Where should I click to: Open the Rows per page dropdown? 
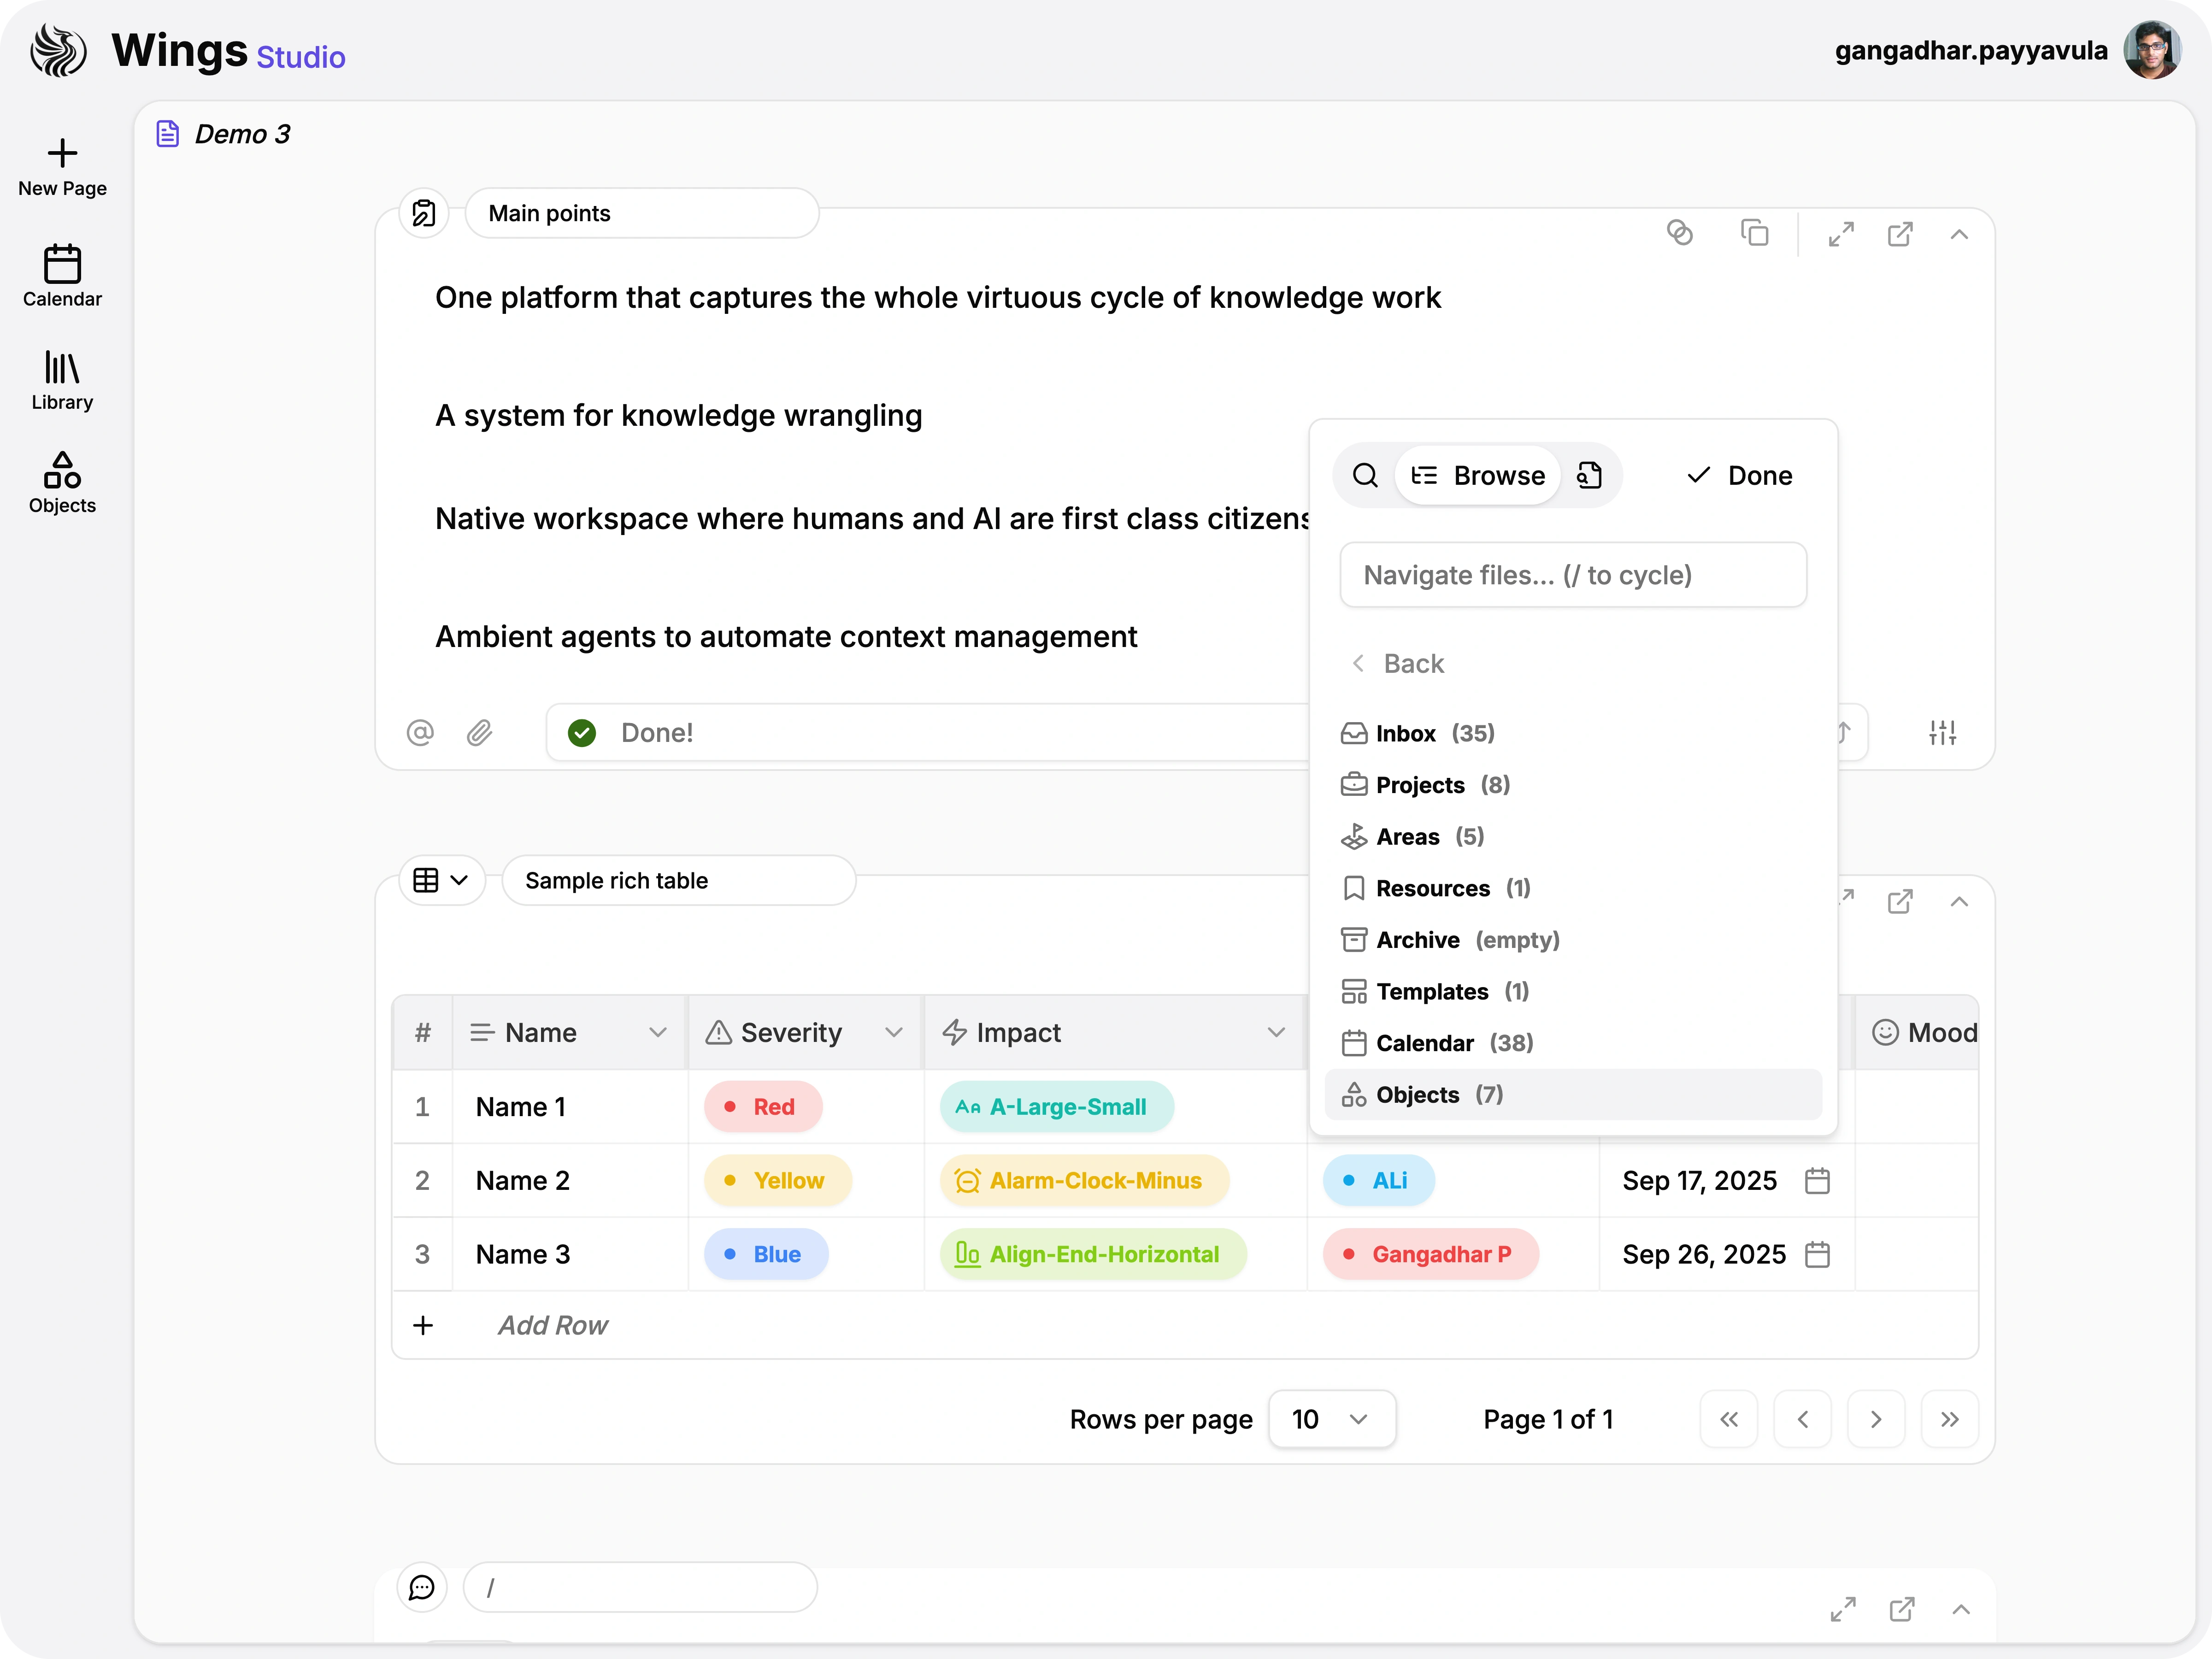click(1331, 1419)
